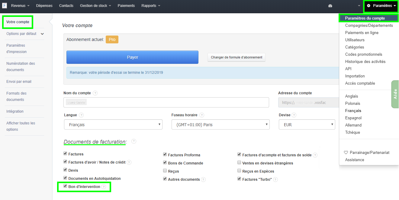This screenshot has height=200, width=399.
Task: Click the VosFactures logo icon
Action: click(5, 5)
